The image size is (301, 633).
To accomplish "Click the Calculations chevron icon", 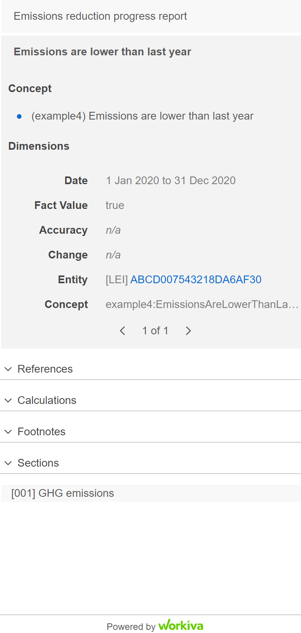I will pyautogui.click(x=8, y=400).
